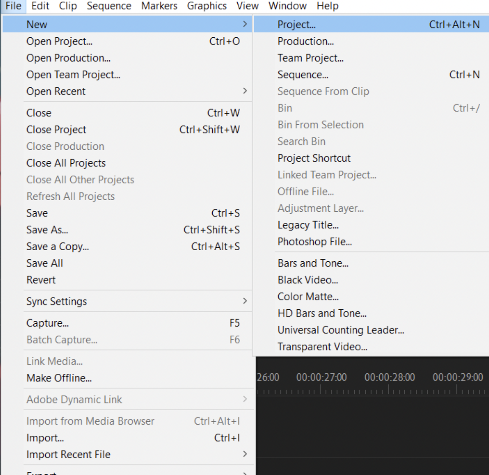
Task: Select Black Video
Action: [x=371, y=280]
